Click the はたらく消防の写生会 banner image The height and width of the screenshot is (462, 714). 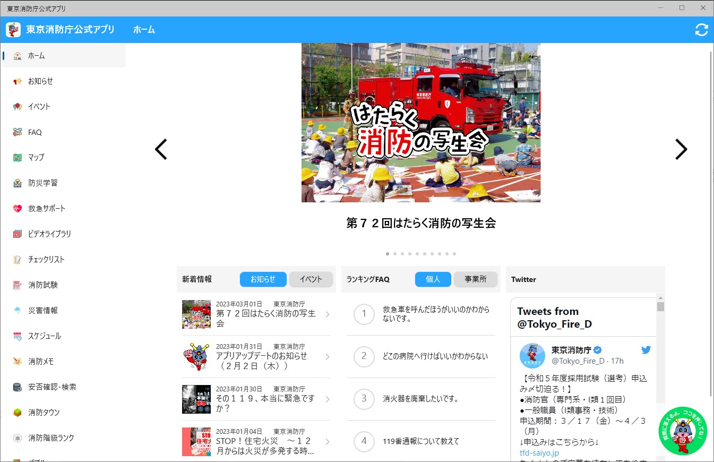point(421,123)
